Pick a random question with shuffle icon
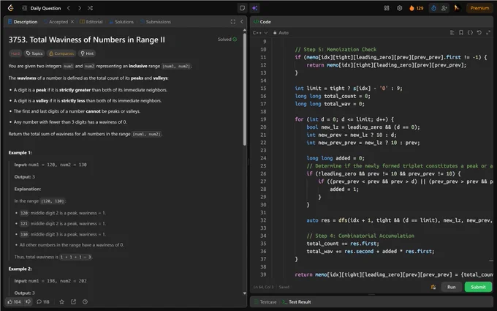The image size is (497, 311). point(91,8)
